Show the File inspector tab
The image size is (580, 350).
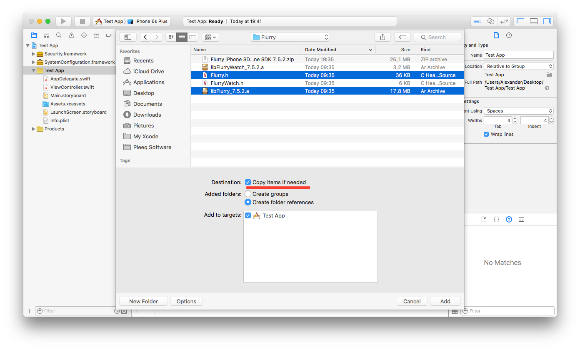[x=496, y=35]
